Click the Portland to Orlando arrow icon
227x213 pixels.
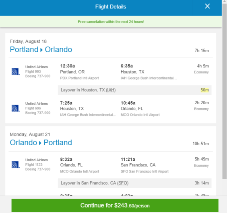coord(41,50)
